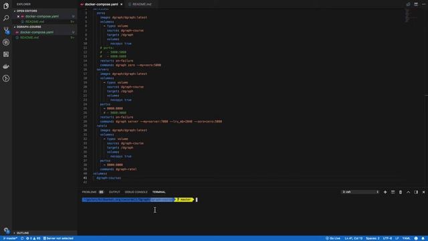Switch to the README.md editor tab
Screen dimensions: 428x241
[142, 5]
